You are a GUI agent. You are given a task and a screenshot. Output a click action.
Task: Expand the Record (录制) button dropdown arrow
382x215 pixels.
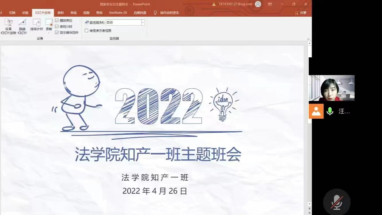[x=49, y=33]
